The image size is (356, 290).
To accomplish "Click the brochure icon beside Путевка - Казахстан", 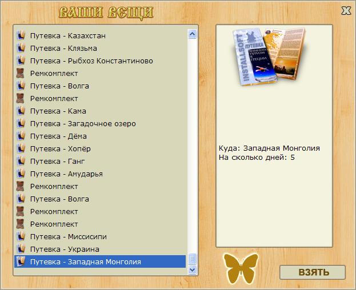I will (21, 35).
